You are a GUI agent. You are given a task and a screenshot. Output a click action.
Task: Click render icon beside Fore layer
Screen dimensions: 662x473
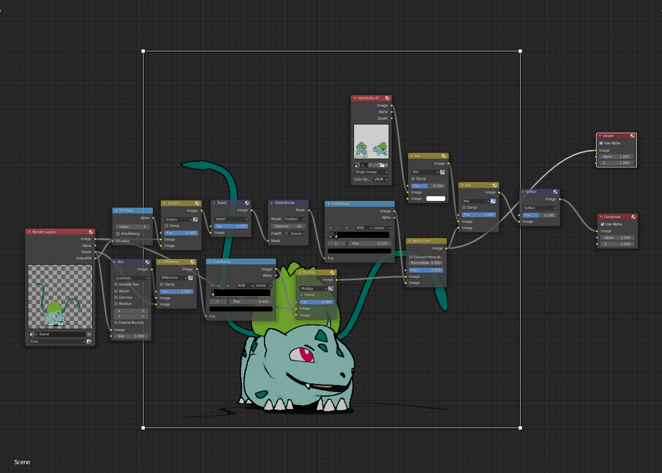89,341
